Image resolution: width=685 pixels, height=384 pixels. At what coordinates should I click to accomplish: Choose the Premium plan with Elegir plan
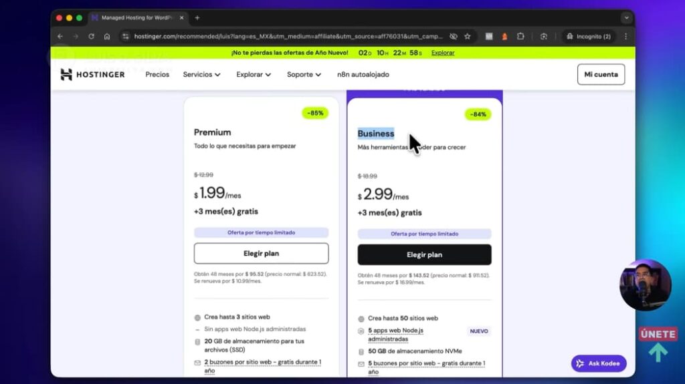(262, 254)
